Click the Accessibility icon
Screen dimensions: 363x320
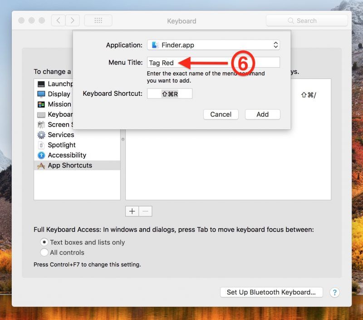(41, 155)
